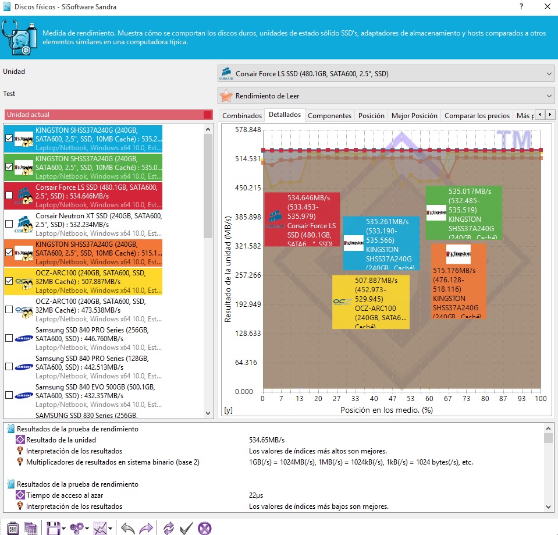
Task: Enable the Corsair Neutron XT SSD checkbox
Action: 9,224
